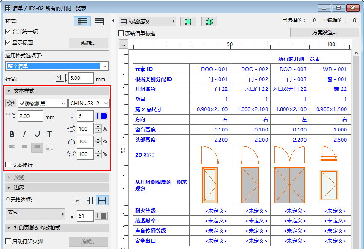Click the DOO - 002 cell
This screenshot has height=249, width=364.
250,69
